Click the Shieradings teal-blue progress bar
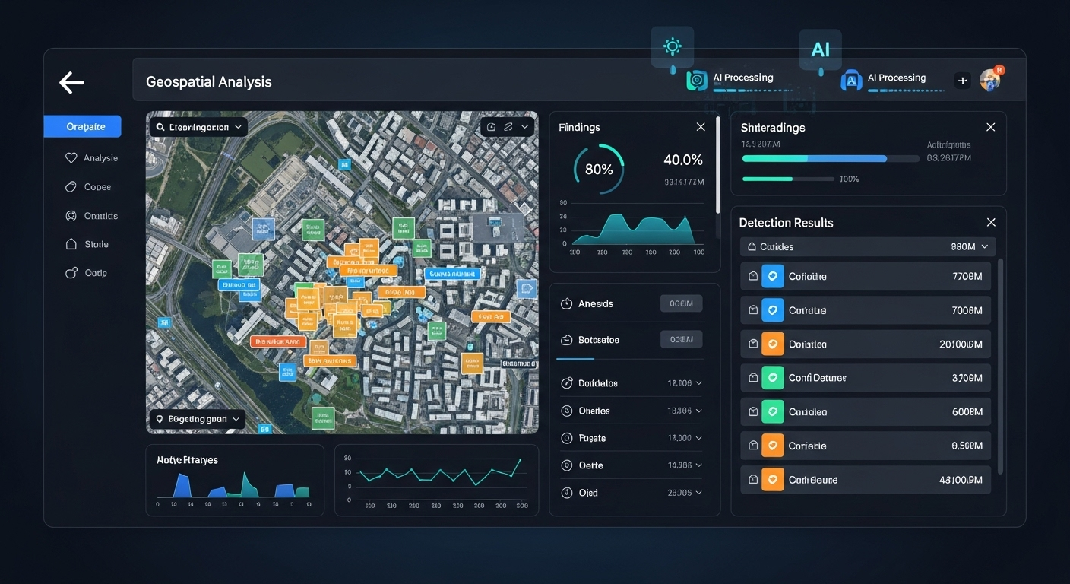 coord(814,159)
